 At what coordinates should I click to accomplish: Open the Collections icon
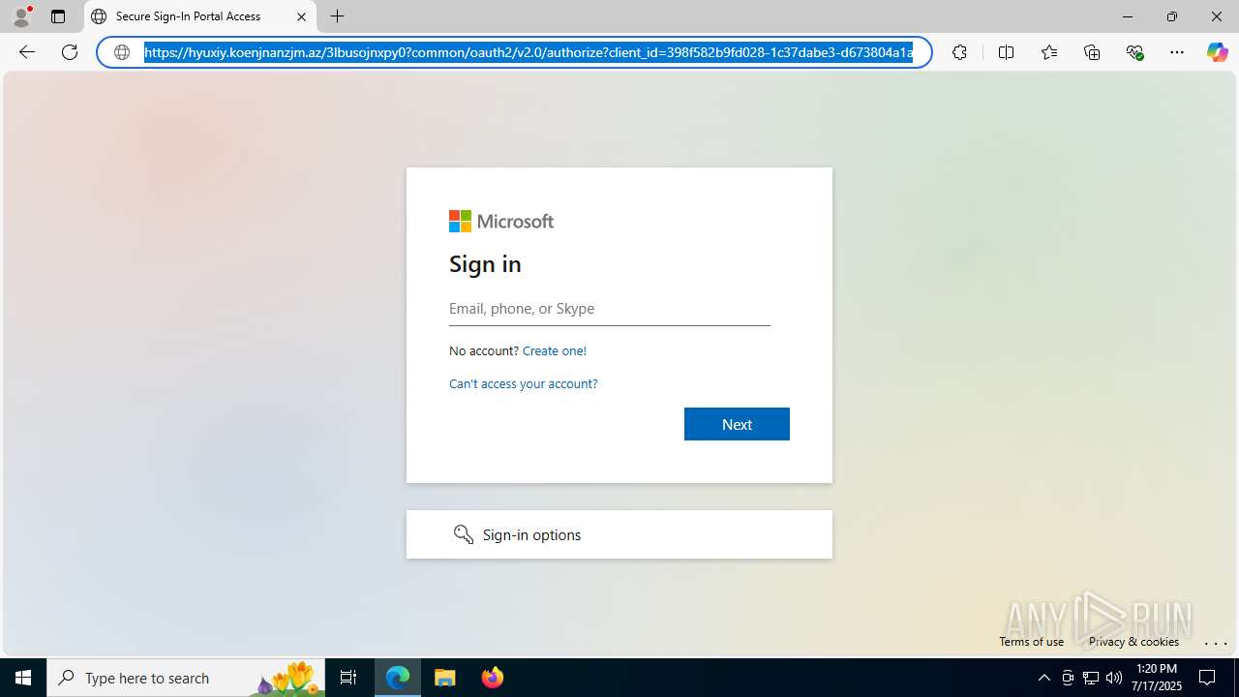tap(1092, 52)
